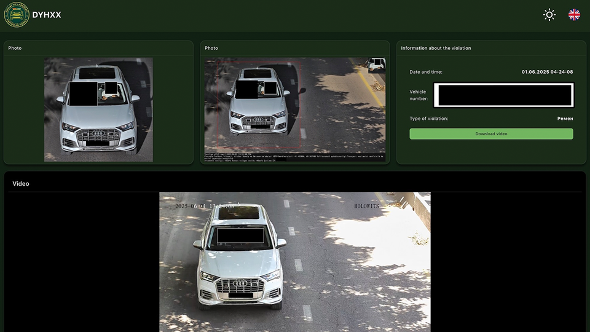The image size is (590, 332).
Task: Click the redacted vehicle number field
Action: [x=503, y=95]
